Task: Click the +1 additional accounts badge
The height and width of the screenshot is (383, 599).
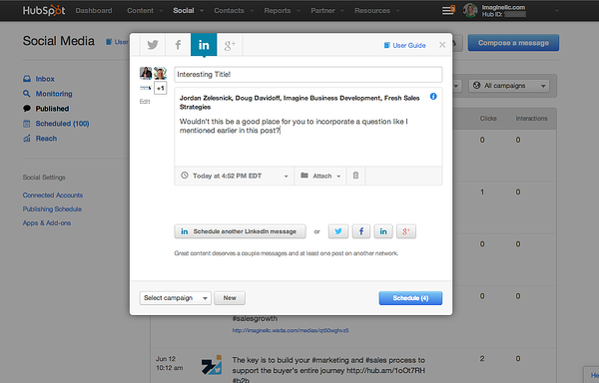Action: click(x=161, y=88)
